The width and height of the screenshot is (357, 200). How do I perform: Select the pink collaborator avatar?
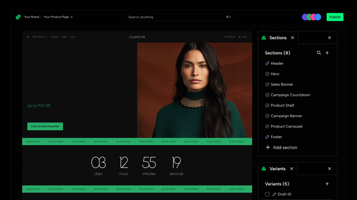point(313,17)
